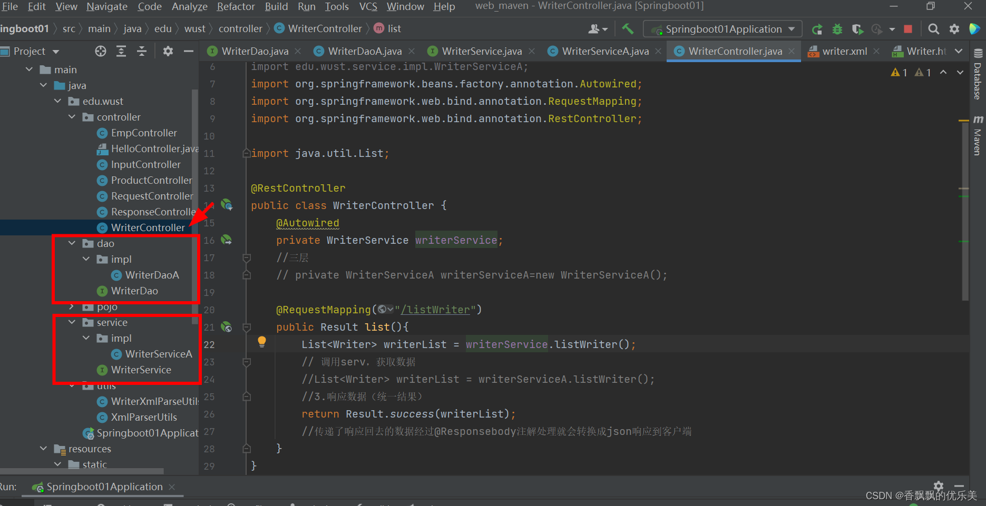Select WriterDaoA class in tree
The height and width of the screenshot is (506, 986).
point(152,275)
